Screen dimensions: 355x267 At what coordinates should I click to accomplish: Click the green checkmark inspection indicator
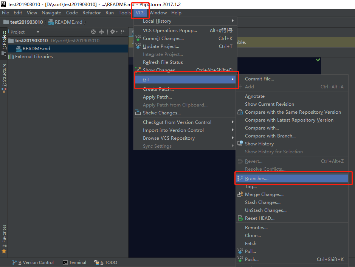[318, 60]
